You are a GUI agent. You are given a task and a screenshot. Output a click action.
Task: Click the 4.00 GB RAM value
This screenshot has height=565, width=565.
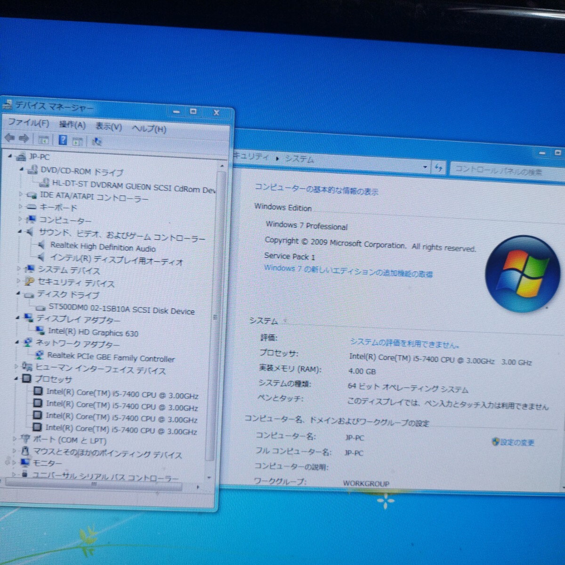(362, 371)
